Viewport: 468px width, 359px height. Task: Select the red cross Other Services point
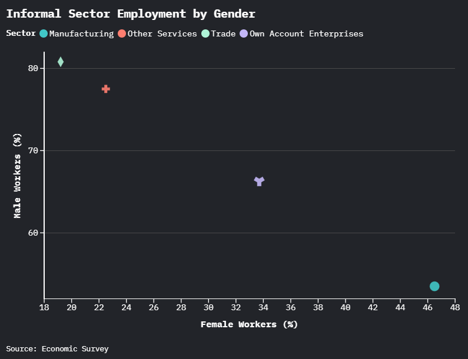pyautogui.click(x=106, y=89)
